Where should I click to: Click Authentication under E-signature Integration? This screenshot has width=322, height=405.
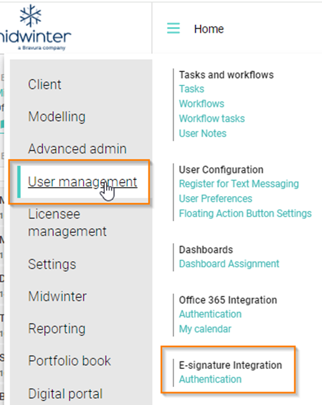click(x=210, y=379)
